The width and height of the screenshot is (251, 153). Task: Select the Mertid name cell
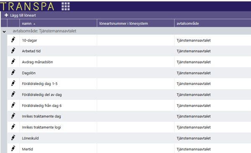pyautogui.click(x=58, y=148)
